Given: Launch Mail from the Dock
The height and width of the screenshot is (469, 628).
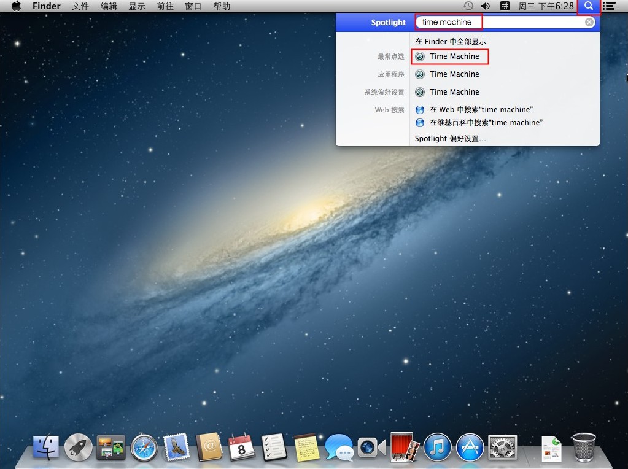Looking at the screenshot, I should [177, 447].
